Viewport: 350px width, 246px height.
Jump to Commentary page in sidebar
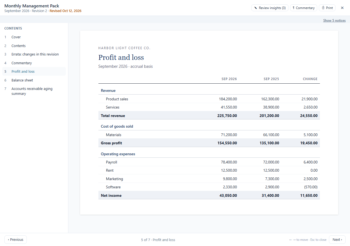click(34, 63)
